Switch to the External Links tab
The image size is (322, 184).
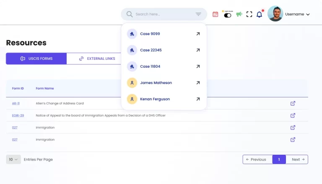pos(97,59)
